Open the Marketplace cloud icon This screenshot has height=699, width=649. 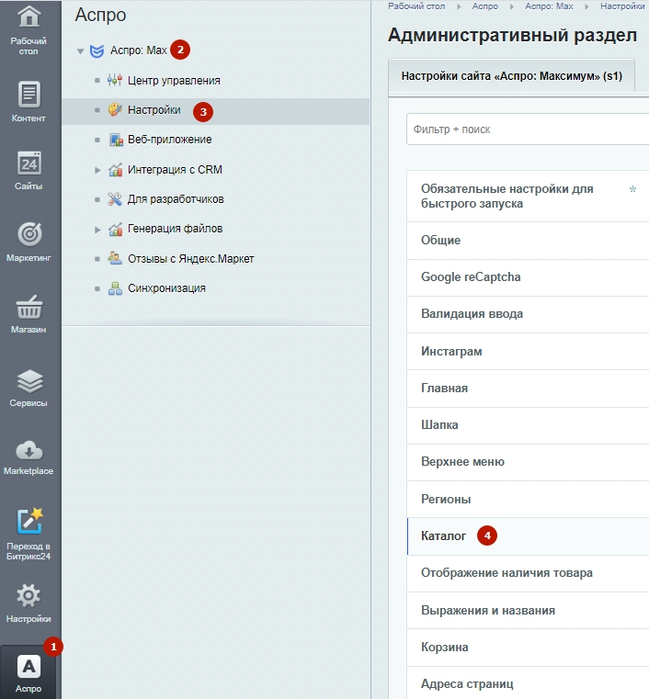(29, 451)
